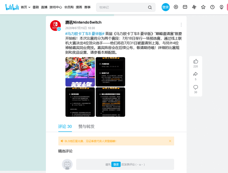Open the bilibili home logo
Viewport: 228px width, 173px height.
coord(12,7)
